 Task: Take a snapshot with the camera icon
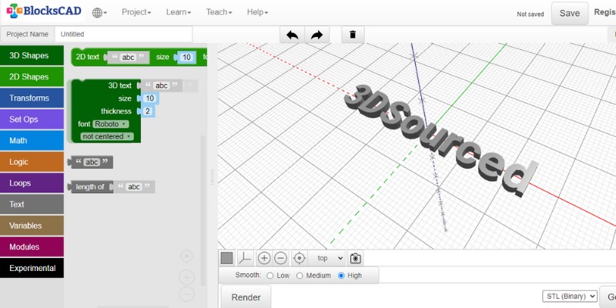[355, 259]
